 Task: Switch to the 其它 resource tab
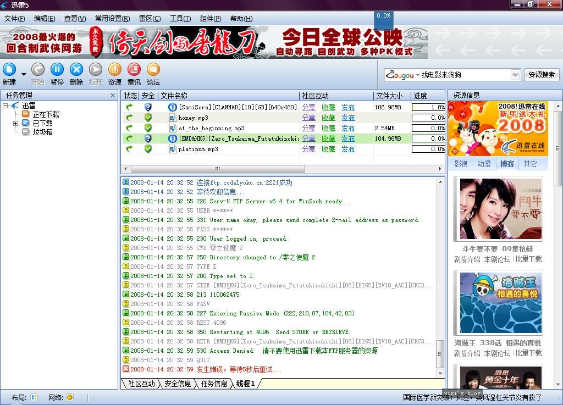(x=530, y=164)
